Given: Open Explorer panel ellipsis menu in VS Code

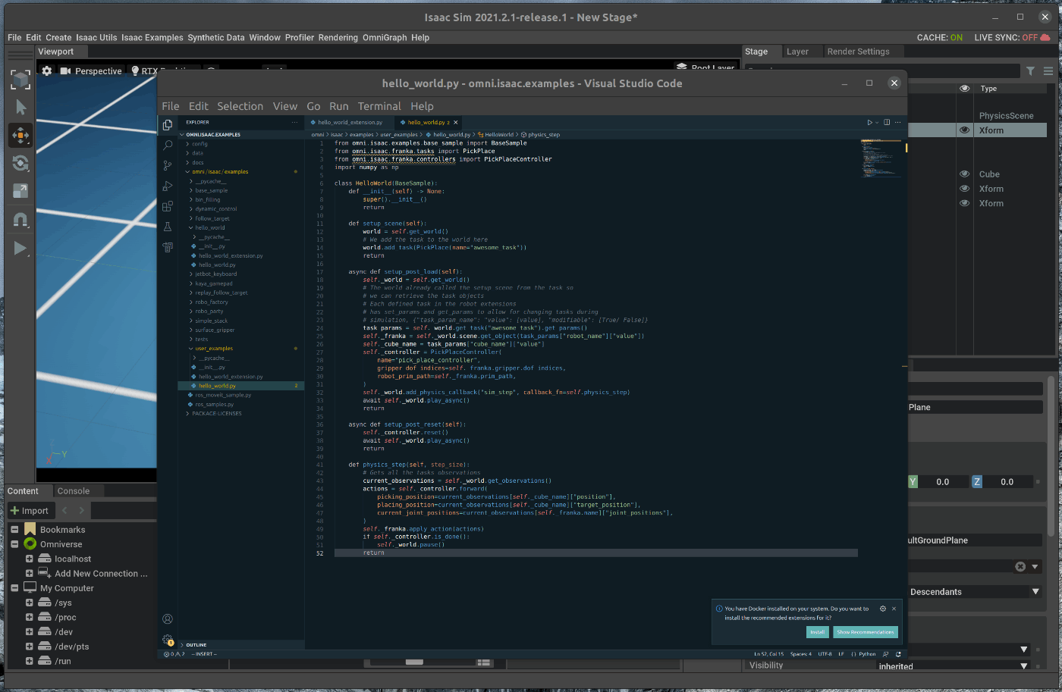Looking at the screenshot, I should (x=294, y=122).
